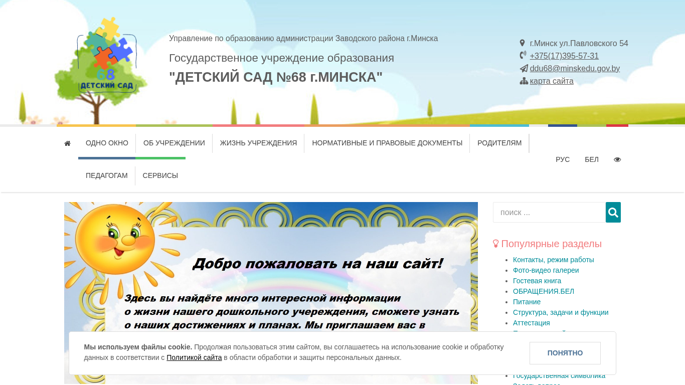This screenshot has height=385, width=685.
Task: Click the ДЕТСКИЙ САД №68 г.МИНСКА title
Action: [x=276, y=77]
